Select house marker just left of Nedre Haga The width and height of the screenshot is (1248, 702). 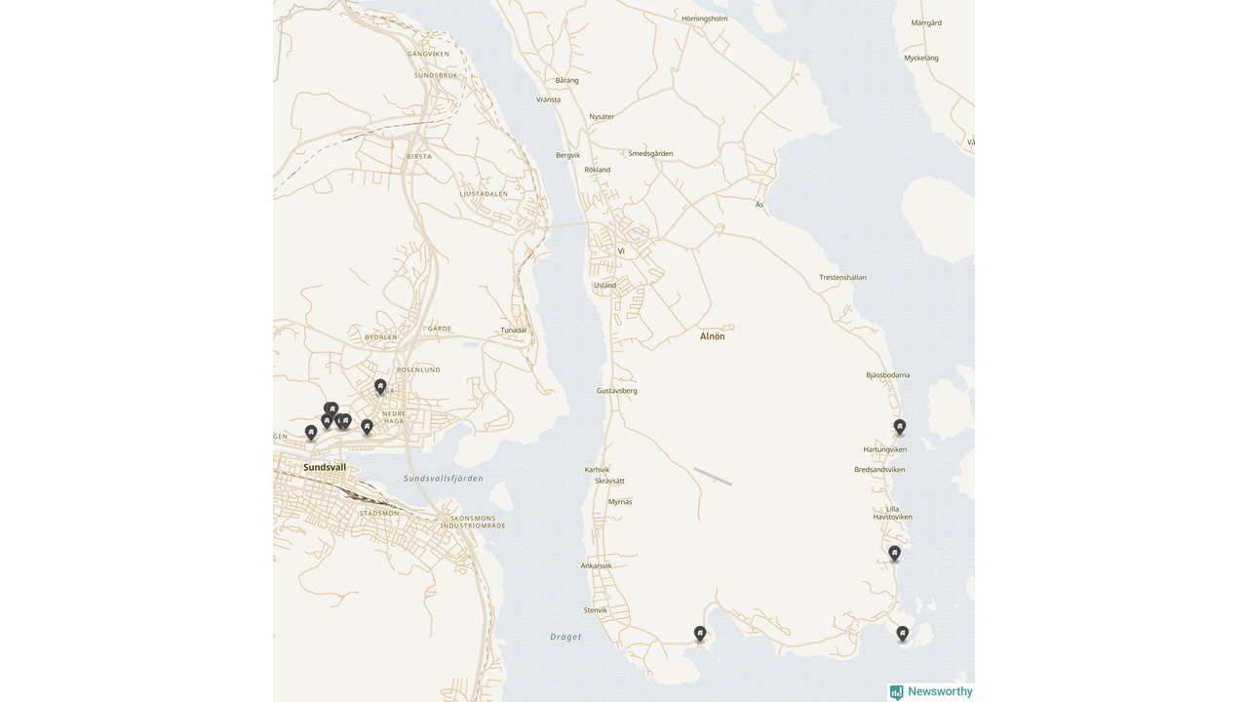click(x=367, y=426)
